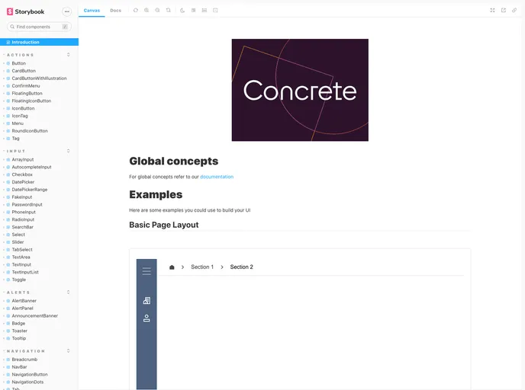Toggle the measure tool in toolbar
The height and width of the screenshot is (390, 525).
point(205,11)
